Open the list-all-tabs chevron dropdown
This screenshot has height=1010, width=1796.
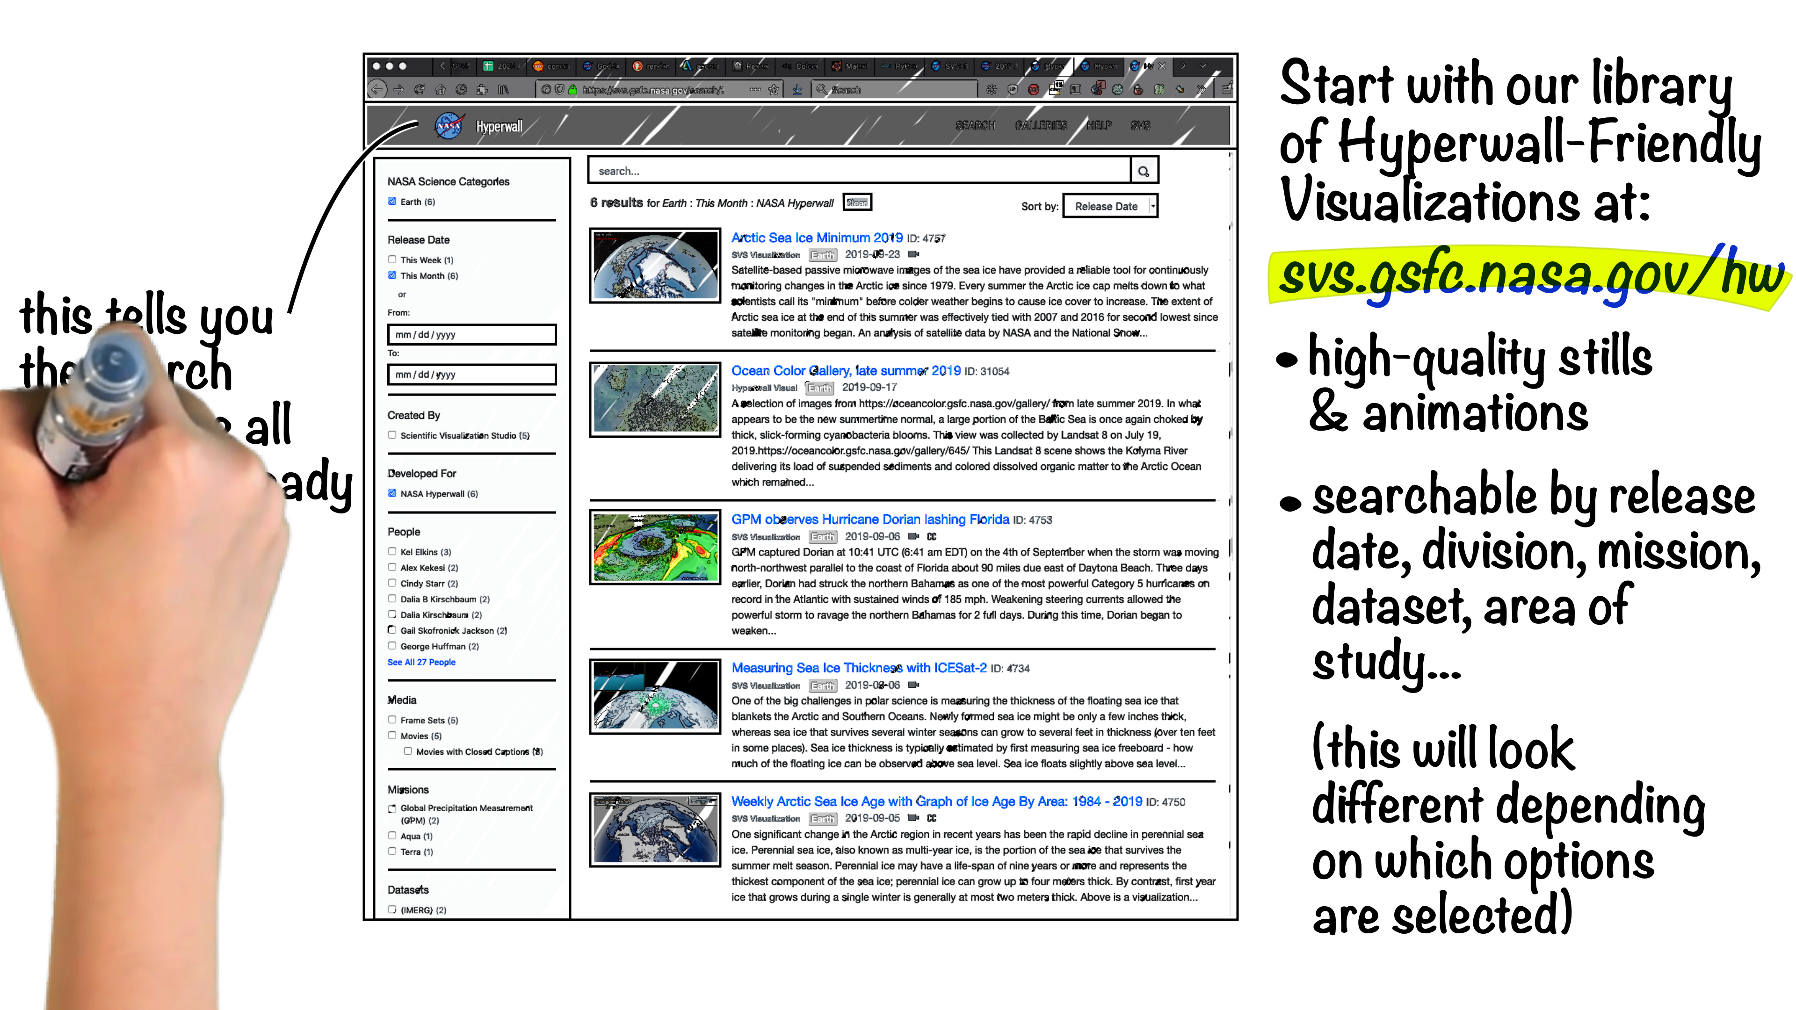coord(1202,65)
